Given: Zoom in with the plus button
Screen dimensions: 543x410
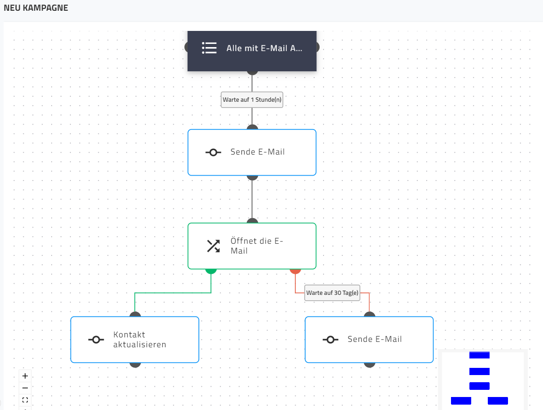Looking at the screenshot, I should pos(25,376).
